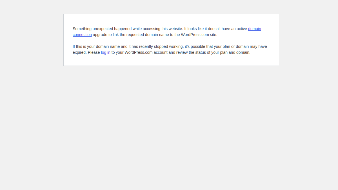Click "WordPress.com account" in second paragraph
338x190 pixels.
(146, 52)
